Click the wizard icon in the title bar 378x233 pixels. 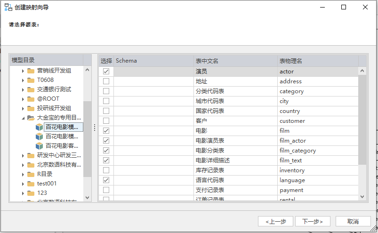(x=8, y=7)
